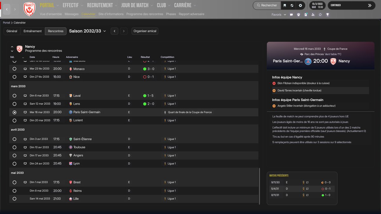Open the report sheet shortcut icon
This screenshot has height=214, width=381.
pyautogui.click(x=306, y=15)
